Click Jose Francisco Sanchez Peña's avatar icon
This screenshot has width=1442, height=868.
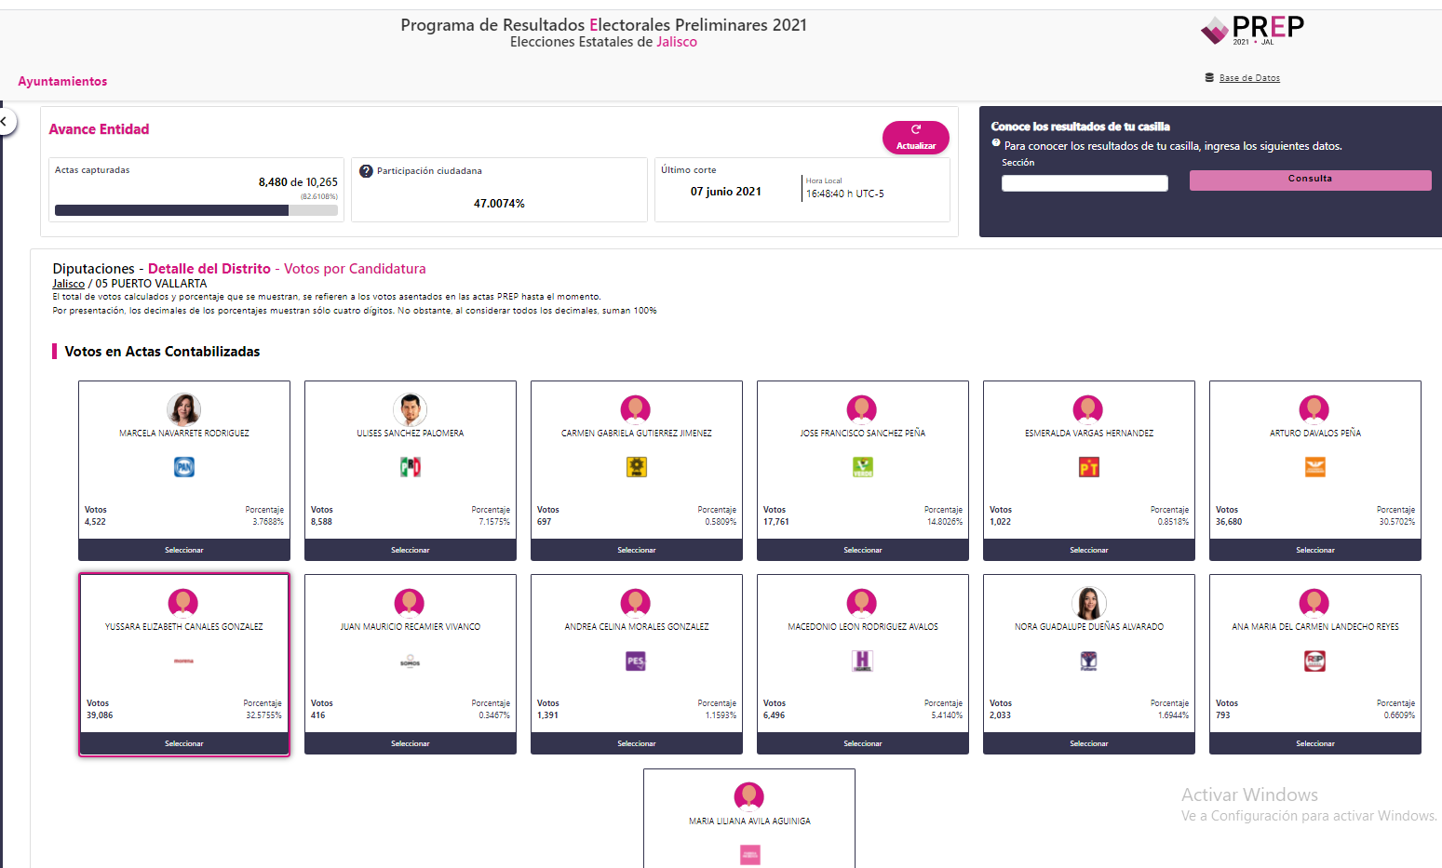pos(862,409)
